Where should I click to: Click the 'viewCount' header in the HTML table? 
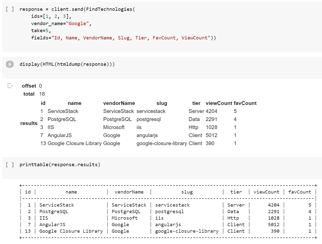tap(219, 103)
